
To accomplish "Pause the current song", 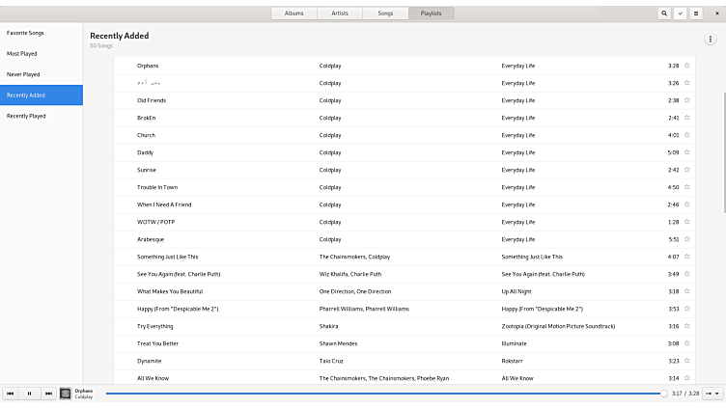I will coord(29,394).
